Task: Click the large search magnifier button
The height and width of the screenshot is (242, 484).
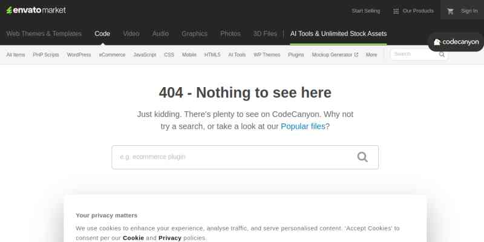Action: (x=362, y=157)
